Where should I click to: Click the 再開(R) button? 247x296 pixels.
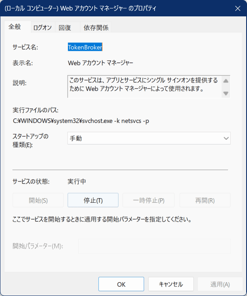(x=205, y=200)
